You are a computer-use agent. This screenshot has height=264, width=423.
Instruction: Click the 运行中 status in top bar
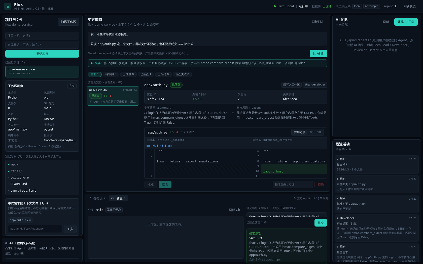click(303, 6)
